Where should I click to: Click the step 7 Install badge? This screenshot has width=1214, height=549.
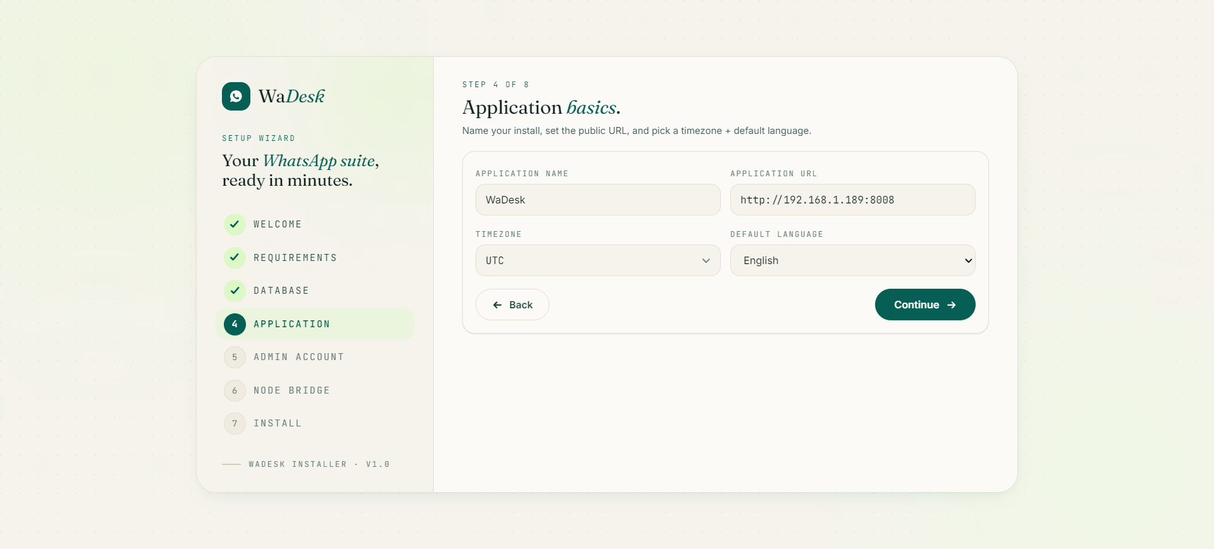click(235, 423)
